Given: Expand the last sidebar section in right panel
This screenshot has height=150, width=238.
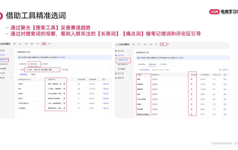Looking at the screenshot, I should tap(130, 78).
